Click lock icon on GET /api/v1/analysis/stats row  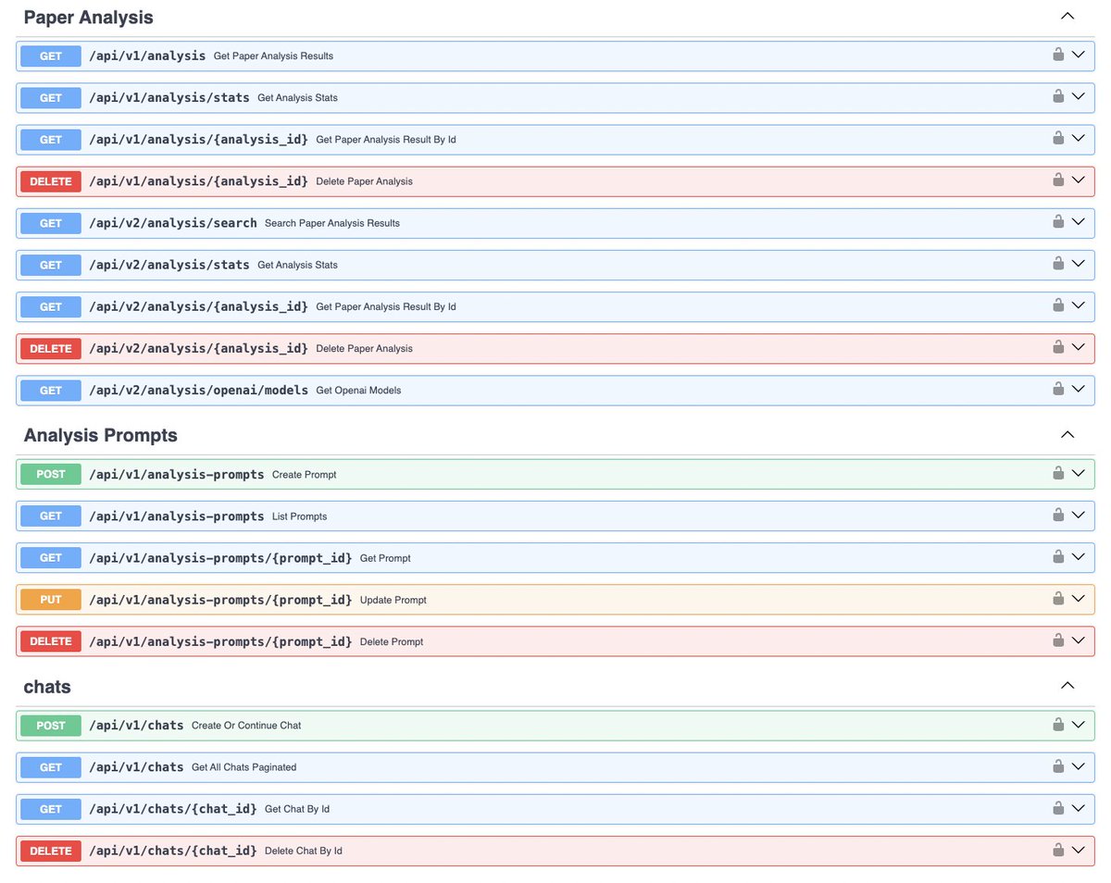point(1058,96)
